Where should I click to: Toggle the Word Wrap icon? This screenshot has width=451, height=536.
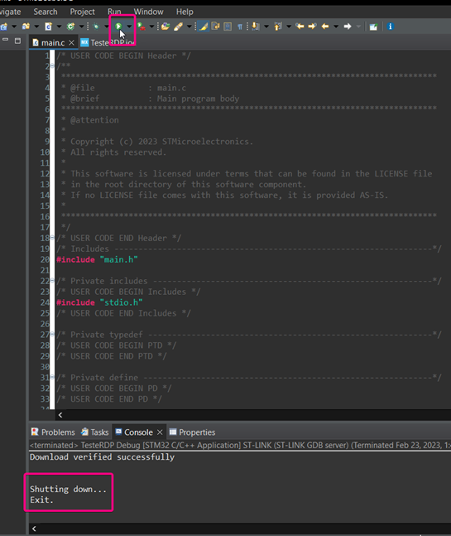[x=215, y=27]
